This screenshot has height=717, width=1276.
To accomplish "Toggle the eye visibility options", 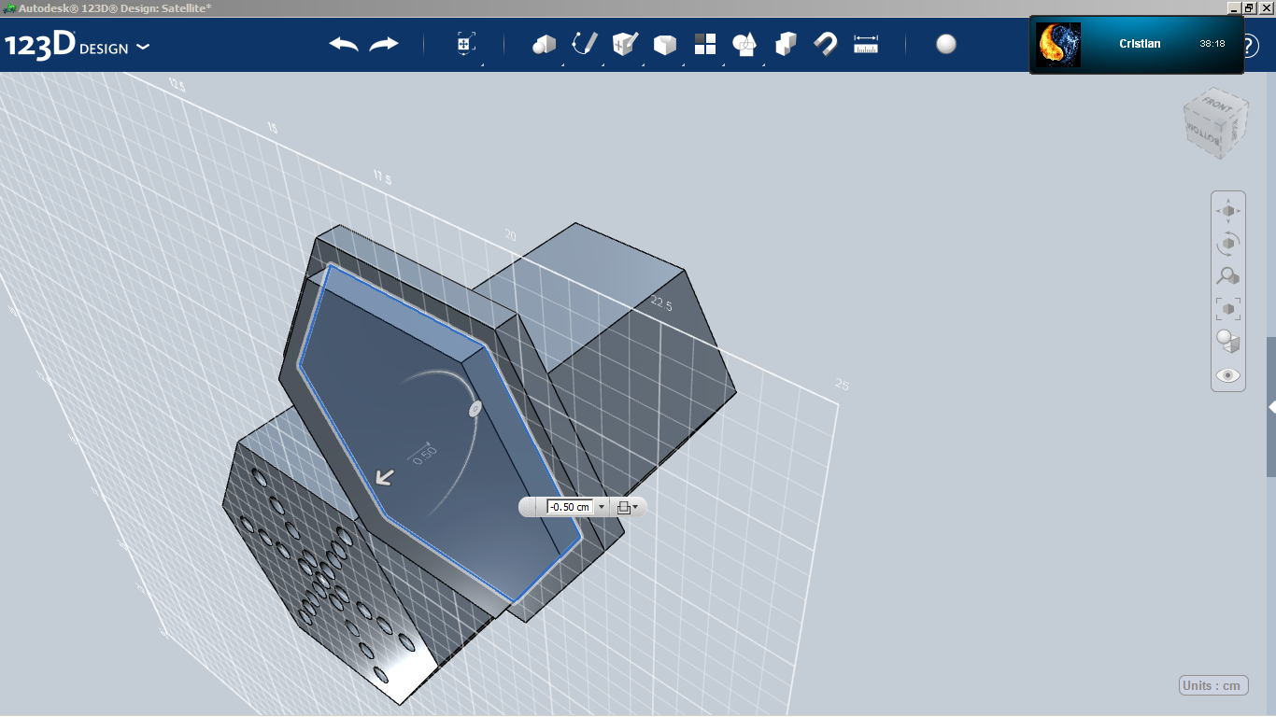I will (1228, 375).
